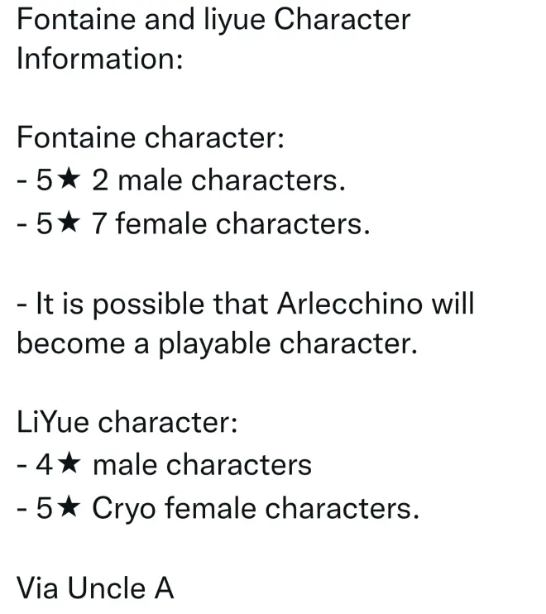The width and height of the screenshot is (546, 614).
Task: Click the word "Character" in the title line
Action: point(342,20)
